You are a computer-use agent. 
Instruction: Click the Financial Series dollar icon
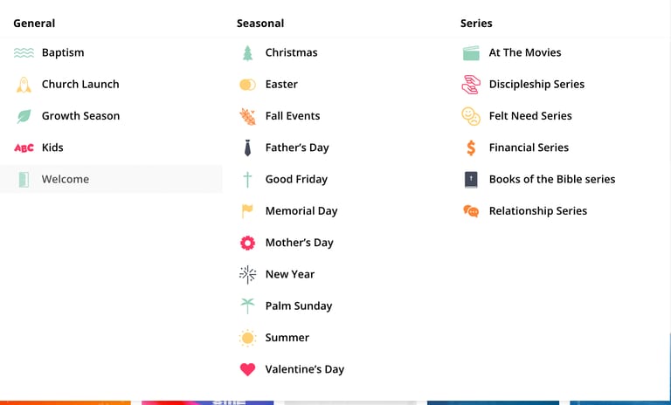[471, 148]
